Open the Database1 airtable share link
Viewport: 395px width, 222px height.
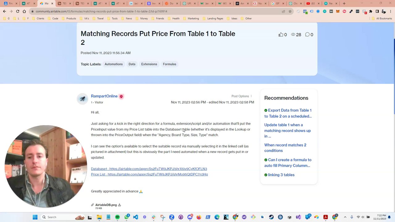click(x=149, y=169)
